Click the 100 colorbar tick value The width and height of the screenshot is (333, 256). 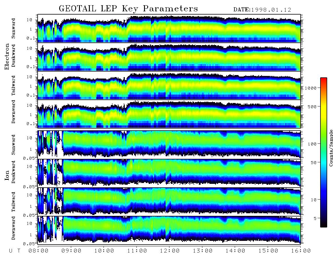click(x=312, y=144)
